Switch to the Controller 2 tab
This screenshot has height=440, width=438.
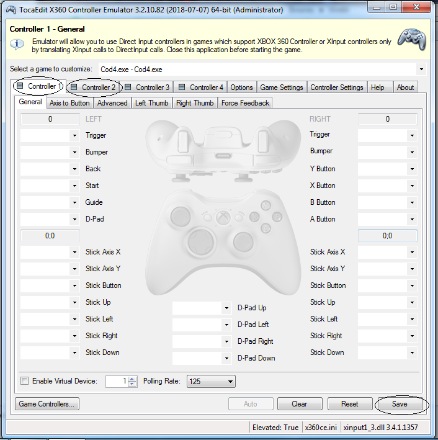click(x=94, y=88)
